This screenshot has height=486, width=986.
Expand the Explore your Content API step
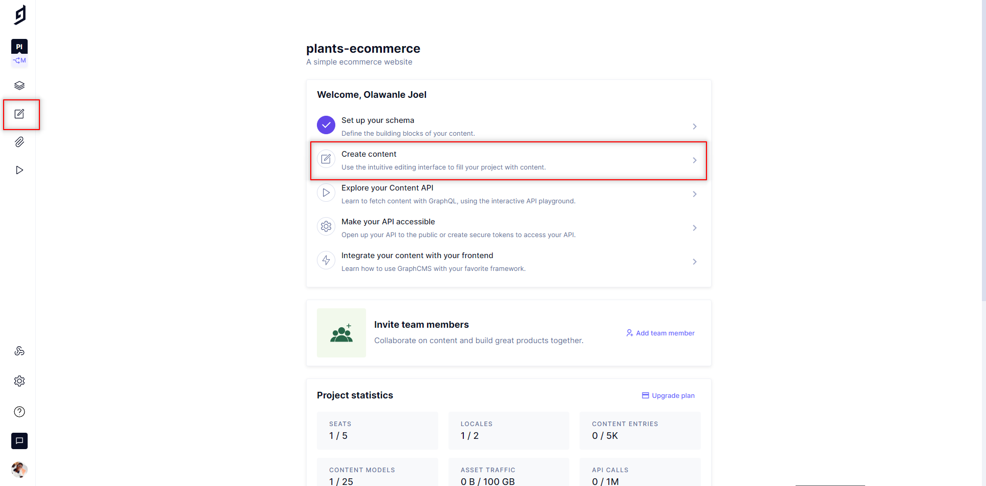click(x=695, y=194)
